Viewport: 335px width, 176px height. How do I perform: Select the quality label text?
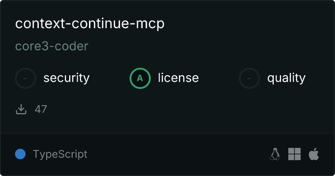tap(286, 78)
